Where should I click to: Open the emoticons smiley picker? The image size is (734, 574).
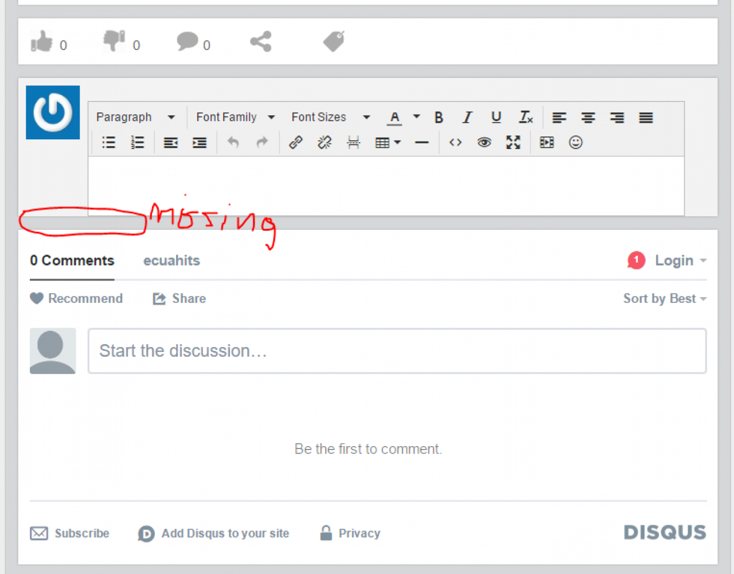coord(576,142)
